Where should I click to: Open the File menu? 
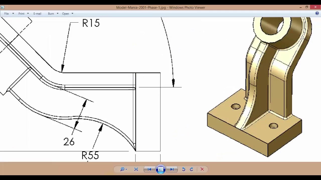(x=7, y=13)
